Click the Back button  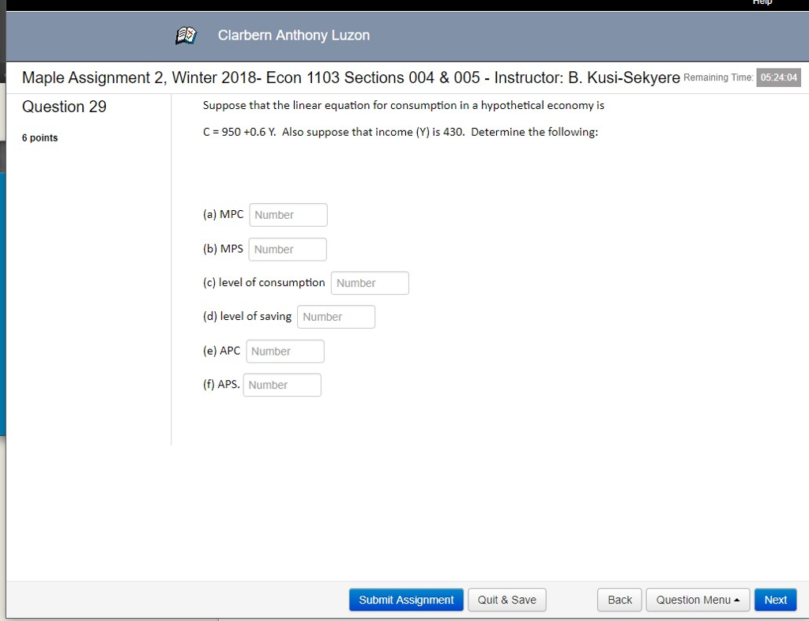tap(619, 600)
